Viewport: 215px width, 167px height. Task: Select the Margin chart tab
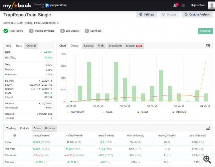tap(134, 46)
